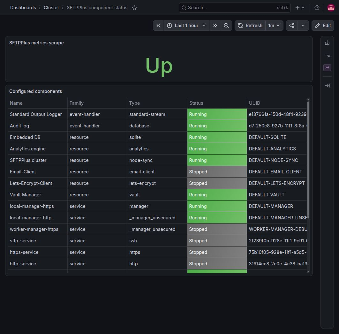Click the share dashboard icon

point(292,26)
